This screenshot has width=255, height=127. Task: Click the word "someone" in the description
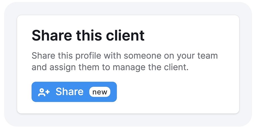click(143, 56)
